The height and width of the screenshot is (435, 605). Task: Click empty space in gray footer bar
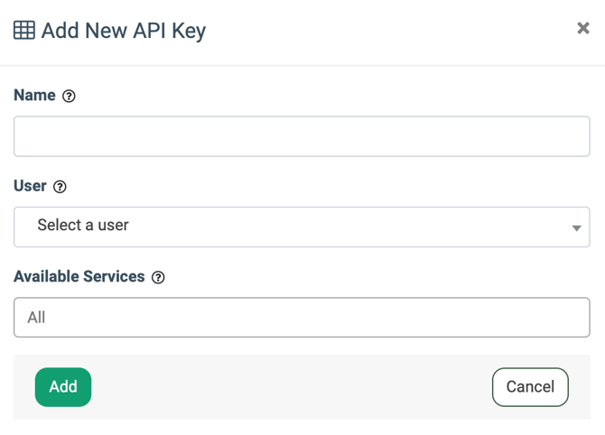(289, 387)
